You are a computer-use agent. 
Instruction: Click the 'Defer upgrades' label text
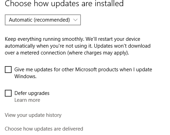point(32,93)
